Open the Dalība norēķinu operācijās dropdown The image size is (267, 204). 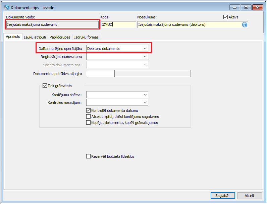(117, 49)
